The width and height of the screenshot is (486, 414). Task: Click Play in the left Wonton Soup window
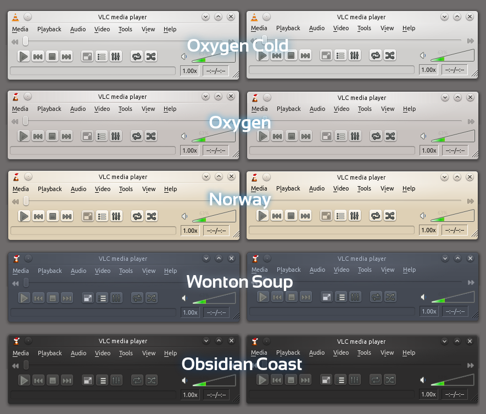tap(24, 298)
